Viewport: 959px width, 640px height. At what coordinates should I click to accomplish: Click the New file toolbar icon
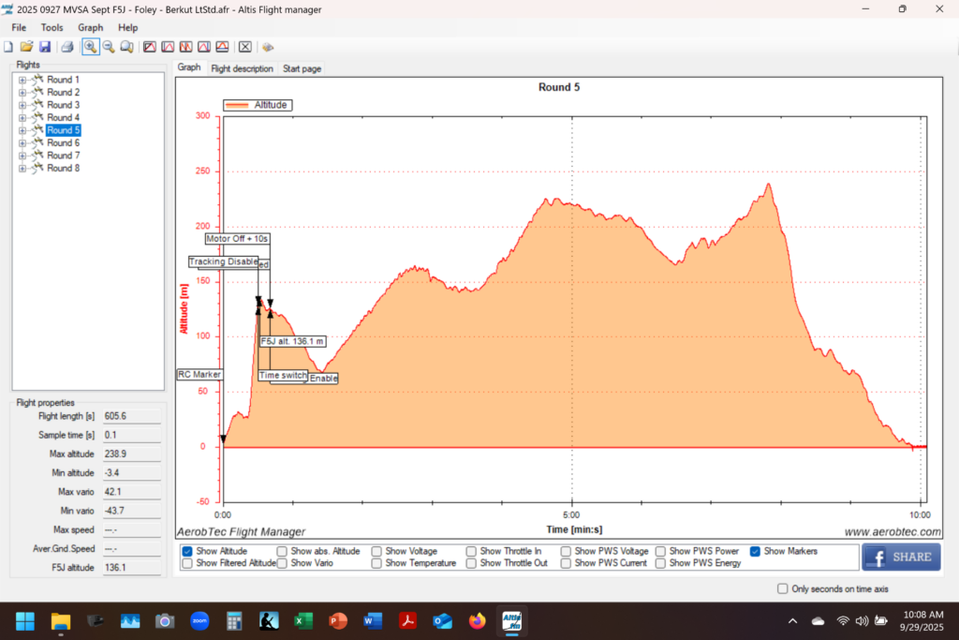coord(8,46)
